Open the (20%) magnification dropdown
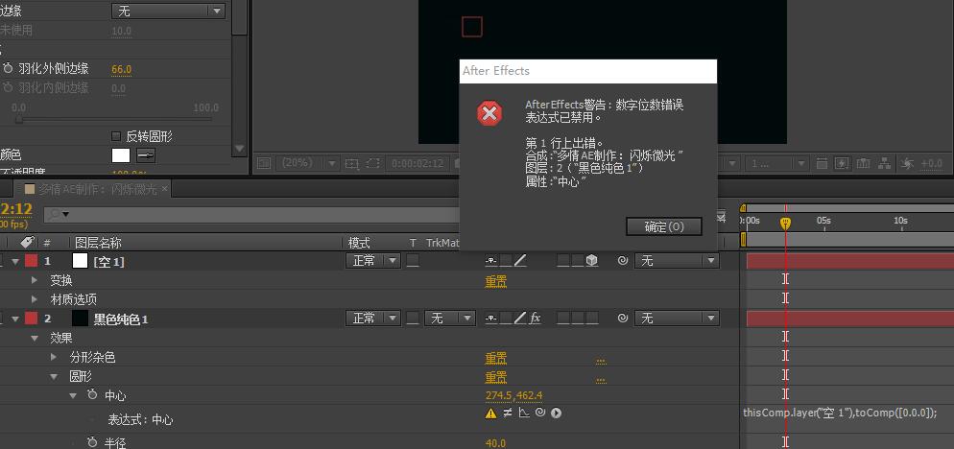Image resolution: width=954 pixels, height=449 pixels. [308, 163]
